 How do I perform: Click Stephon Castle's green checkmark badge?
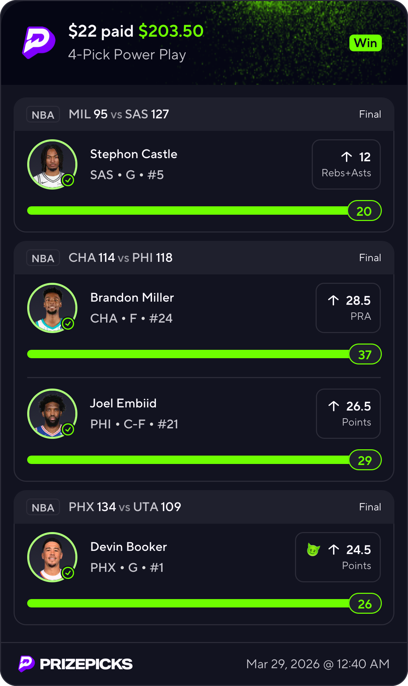tap(68, 180)
